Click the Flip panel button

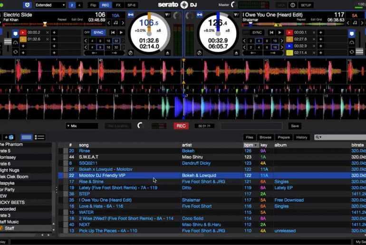93,5
